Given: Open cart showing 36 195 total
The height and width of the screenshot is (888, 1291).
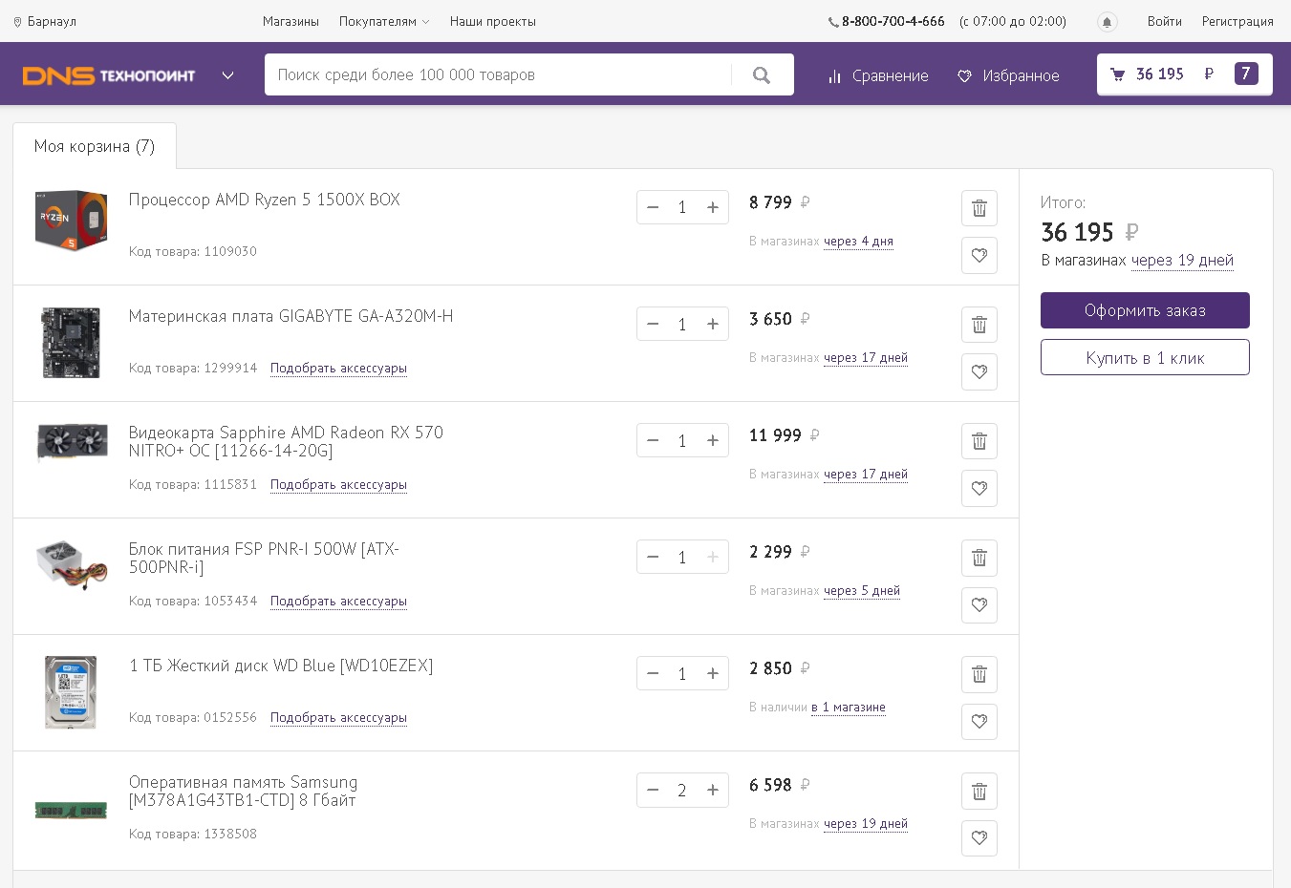Looking at the screenshot, I should point(1184,74).
